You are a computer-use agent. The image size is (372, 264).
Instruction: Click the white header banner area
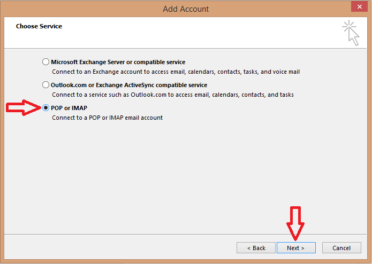pyautogui.click(x=186, y=33)
